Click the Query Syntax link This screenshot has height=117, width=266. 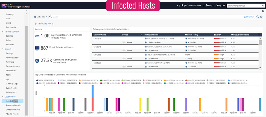249,17
